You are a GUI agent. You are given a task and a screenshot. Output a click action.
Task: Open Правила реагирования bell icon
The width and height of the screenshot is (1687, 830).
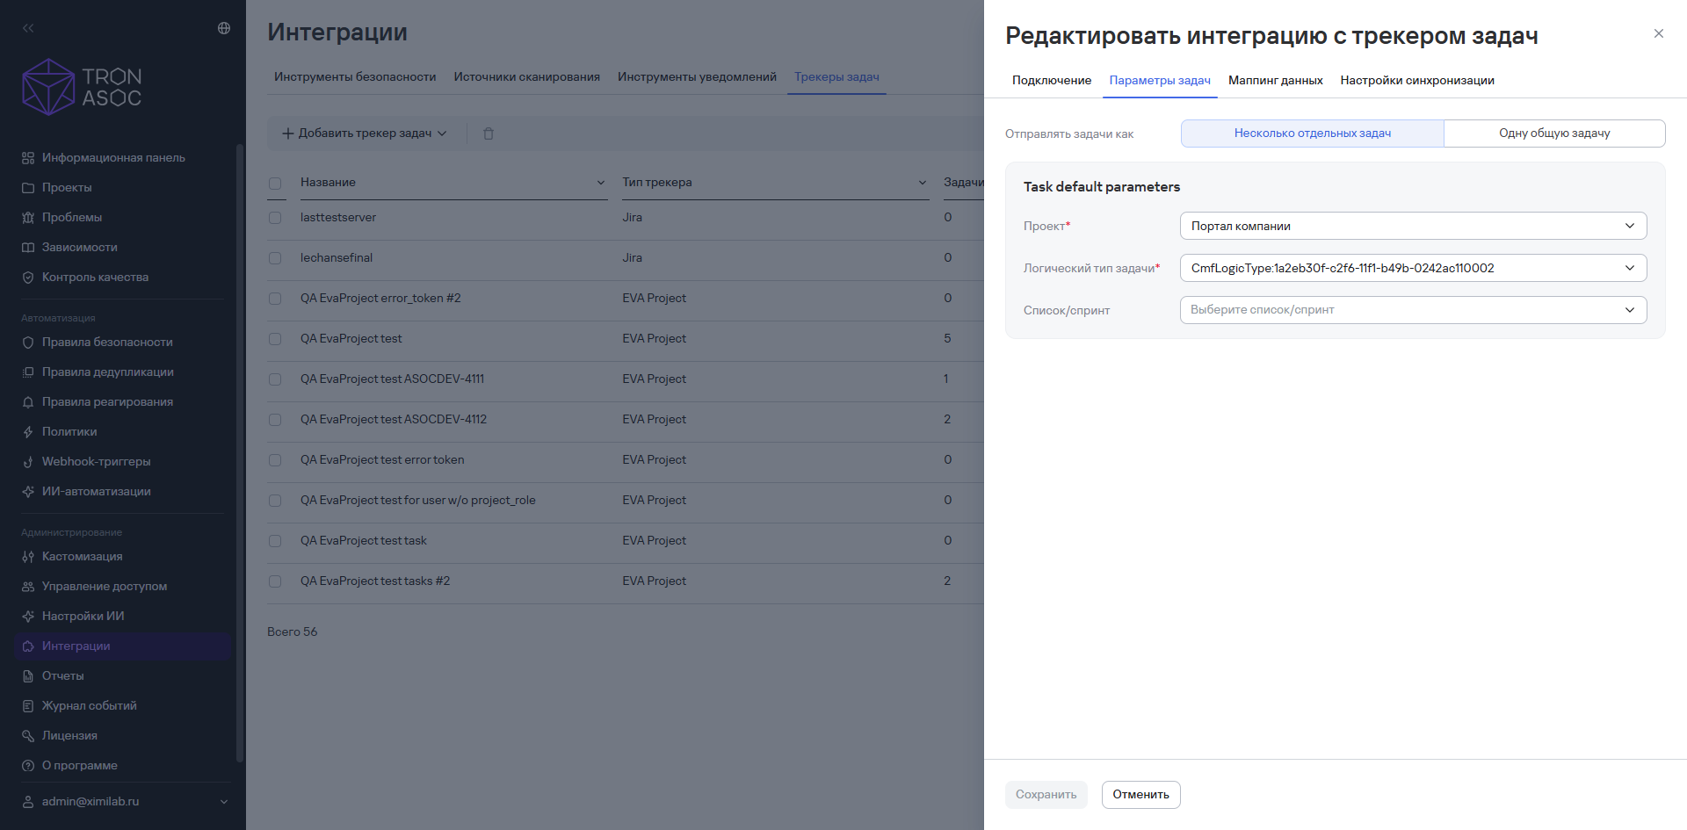pyautogui.click(x=28, y=402)
